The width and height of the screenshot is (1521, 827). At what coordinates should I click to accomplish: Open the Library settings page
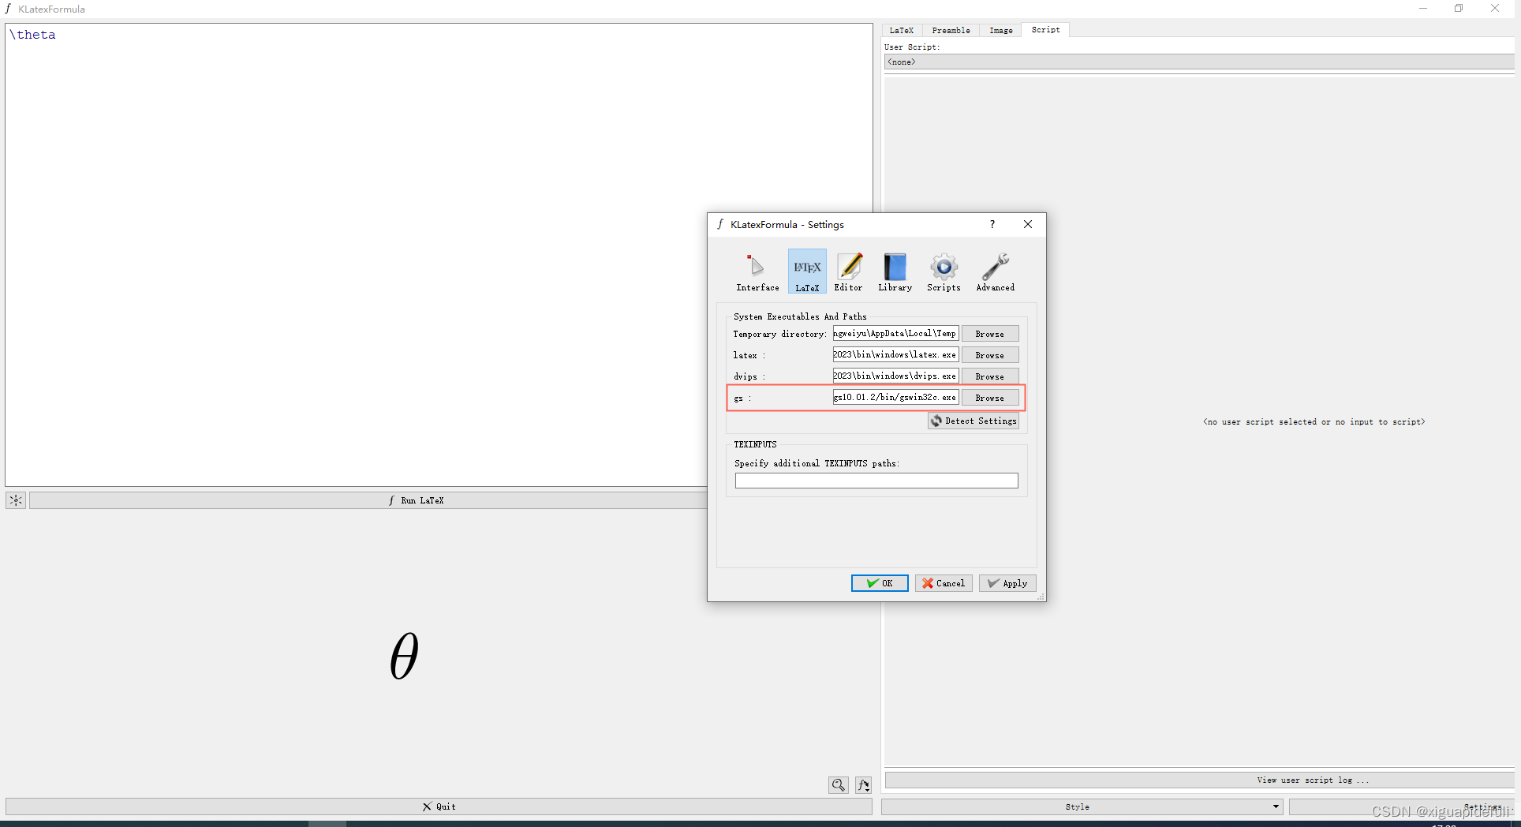click(x=895, y=271)
